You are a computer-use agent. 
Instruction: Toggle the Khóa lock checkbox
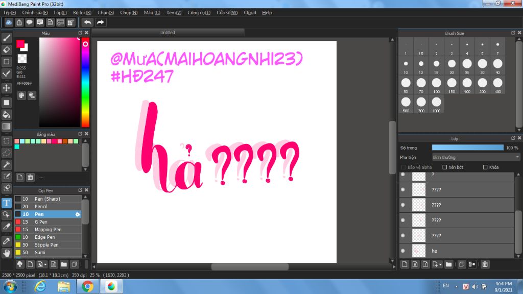[x=485, y=167]
